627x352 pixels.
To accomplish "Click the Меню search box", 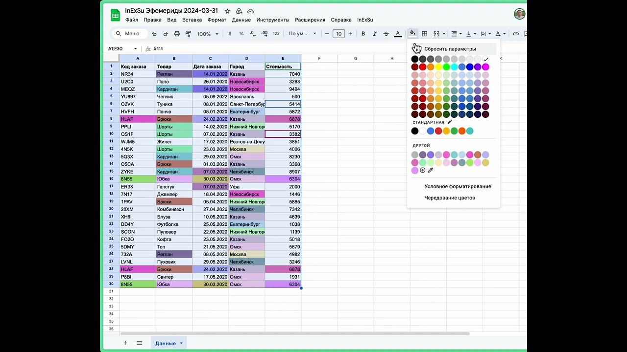I will tap(130, 34).
